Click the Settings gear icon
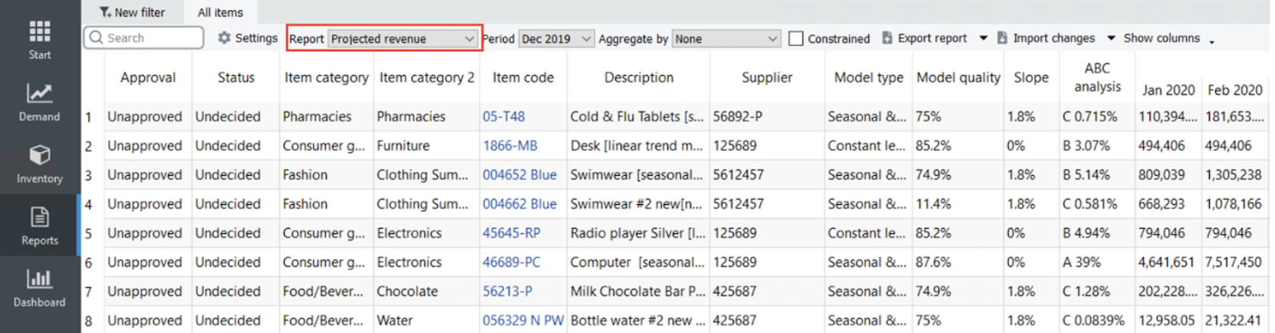Image resolution: width=1275 pixels, height=333 pixels. pos(224,38)
